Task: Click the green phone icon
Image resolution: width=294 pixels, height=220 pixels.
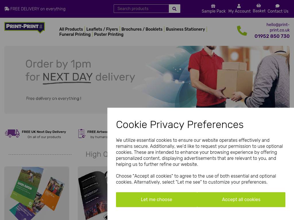Action: pyautogui.click(x=242, y=31)
